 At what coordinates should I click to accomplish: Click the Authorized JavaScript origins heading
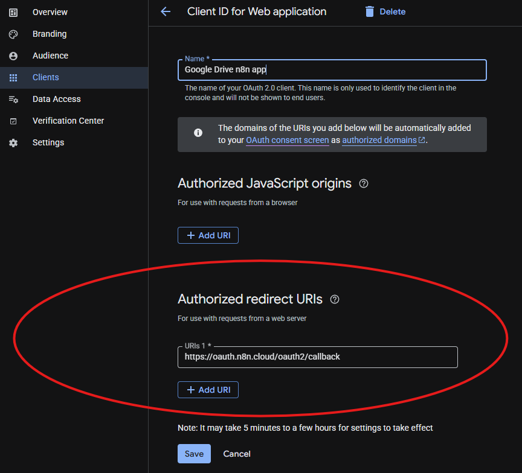click(x=265, y=183)
